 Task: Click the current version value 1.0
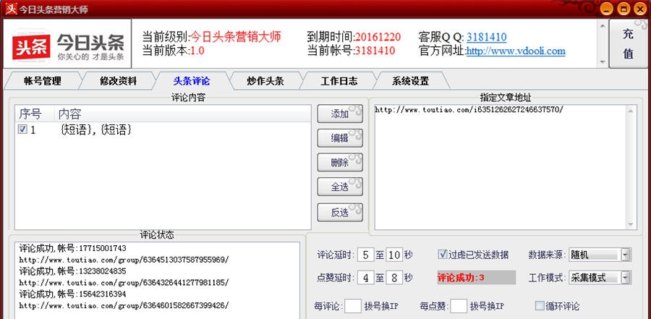tap(197, 51)
